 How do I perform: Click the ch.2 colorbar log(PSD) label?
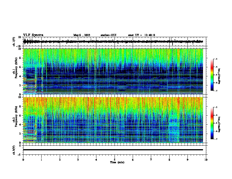[x=219, y=124]
